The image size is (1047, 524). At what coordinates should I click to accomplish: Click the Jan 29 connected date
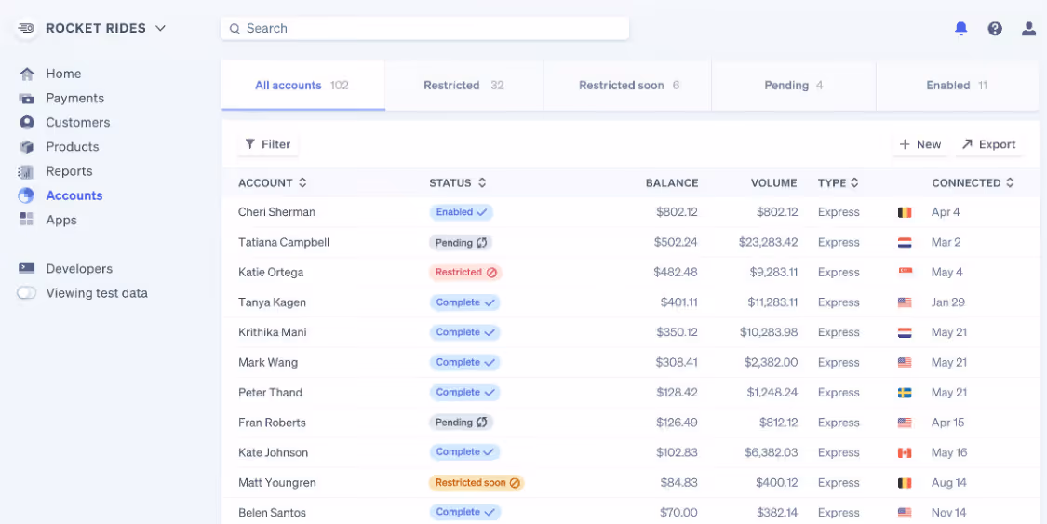click(x=948, y=302)
